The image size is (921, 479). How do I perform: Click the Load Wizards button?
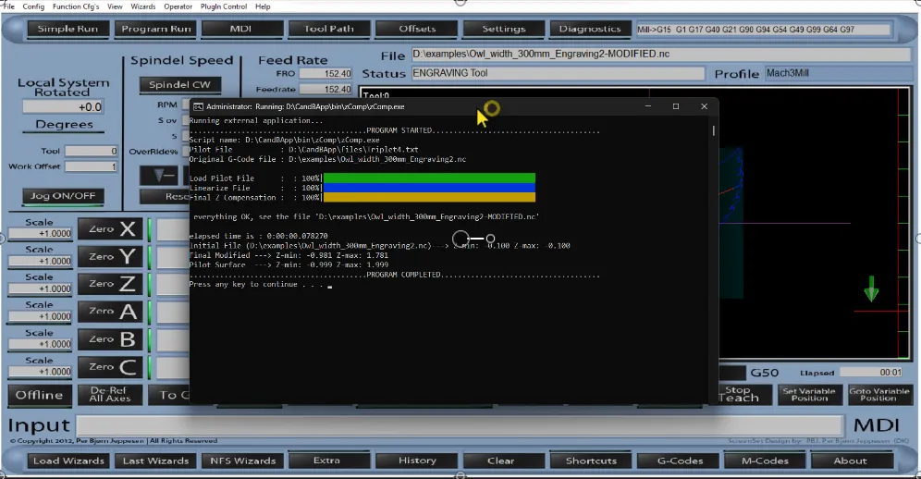(58, 461)
